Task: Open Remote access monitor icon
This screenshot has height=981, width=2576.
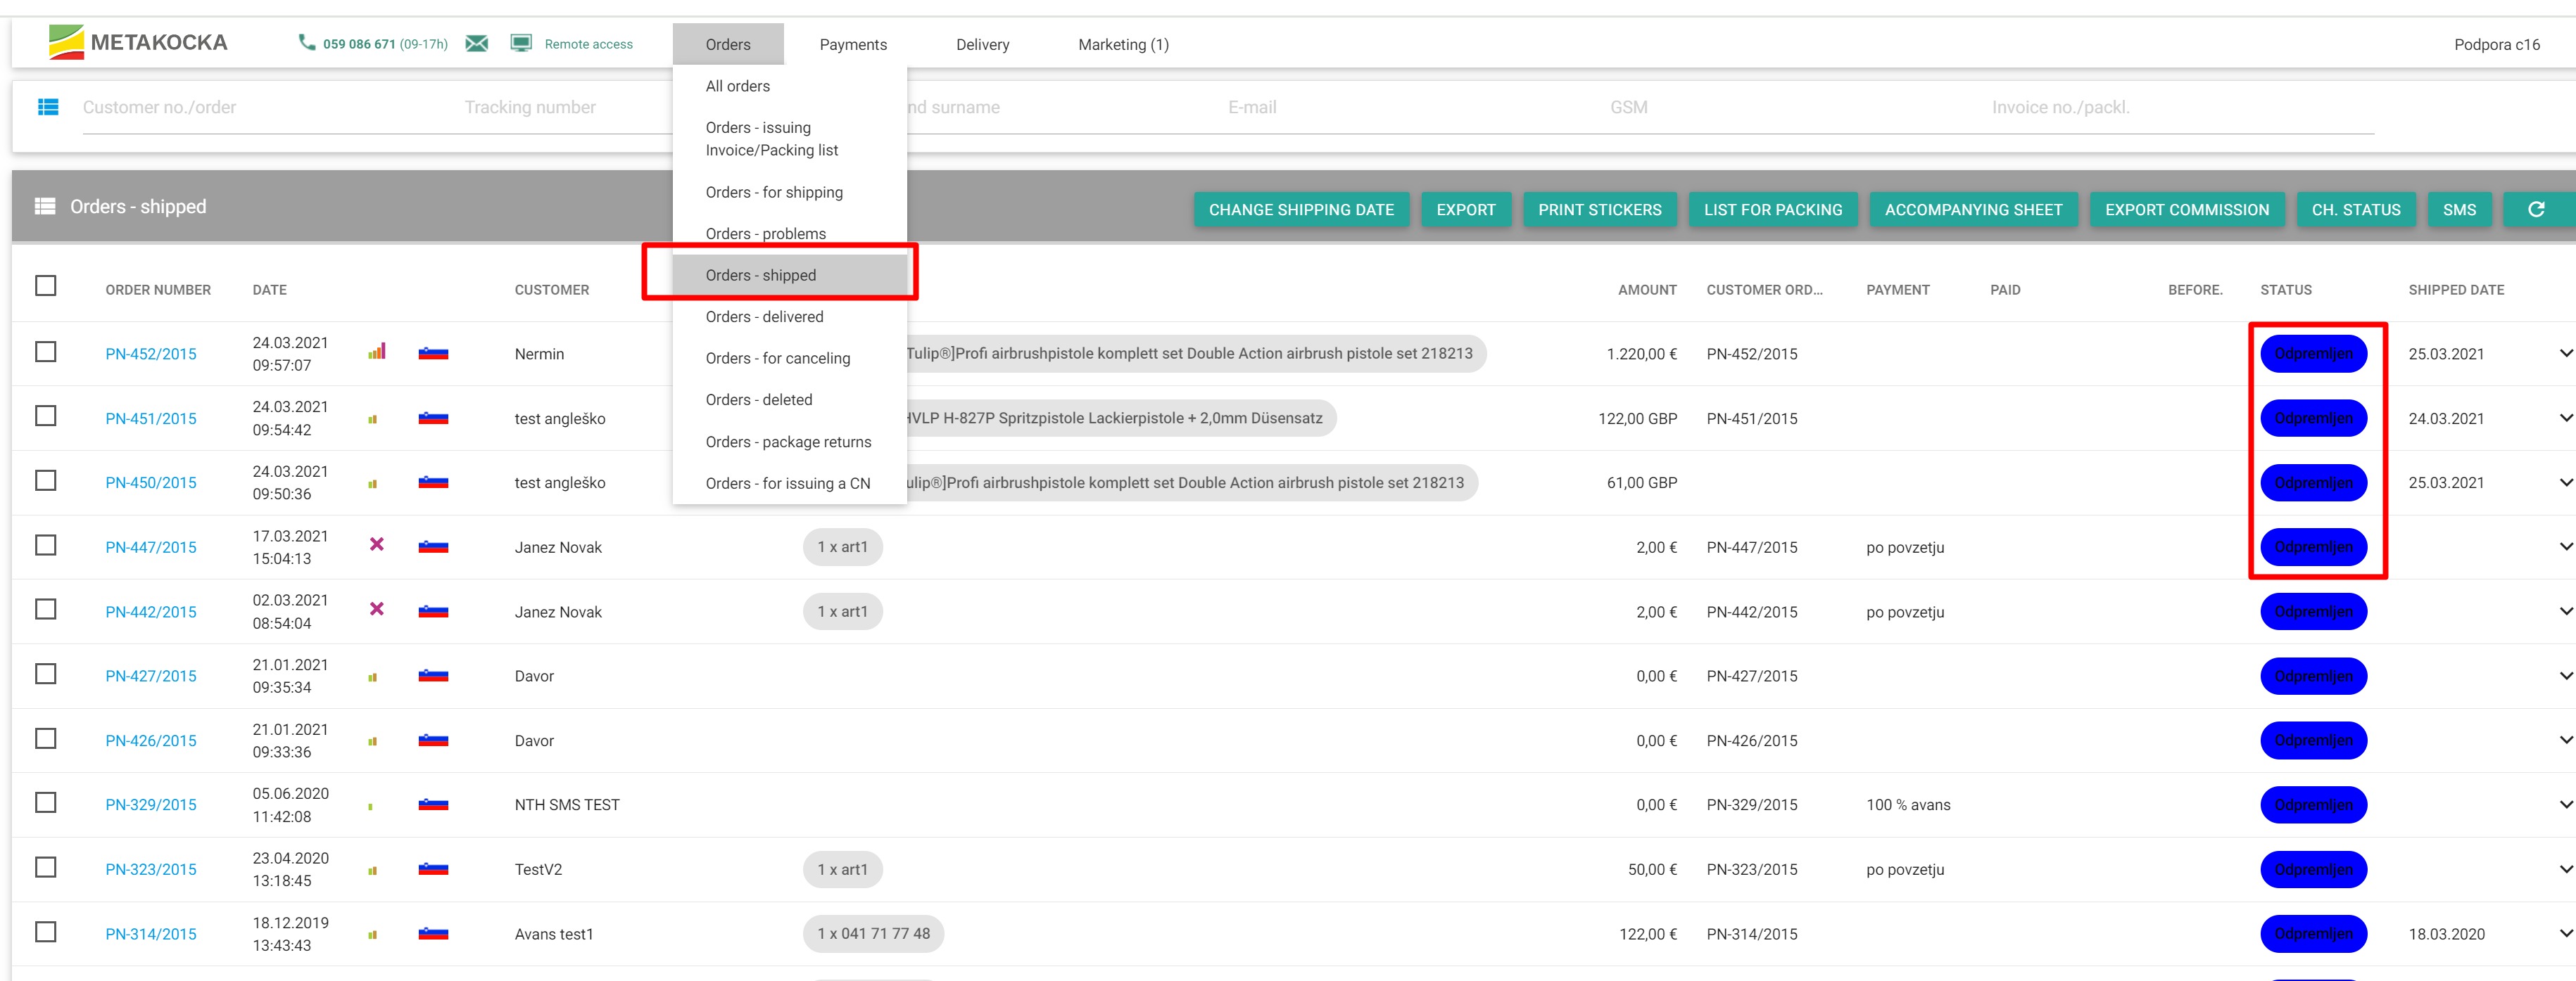Action: 521,43
